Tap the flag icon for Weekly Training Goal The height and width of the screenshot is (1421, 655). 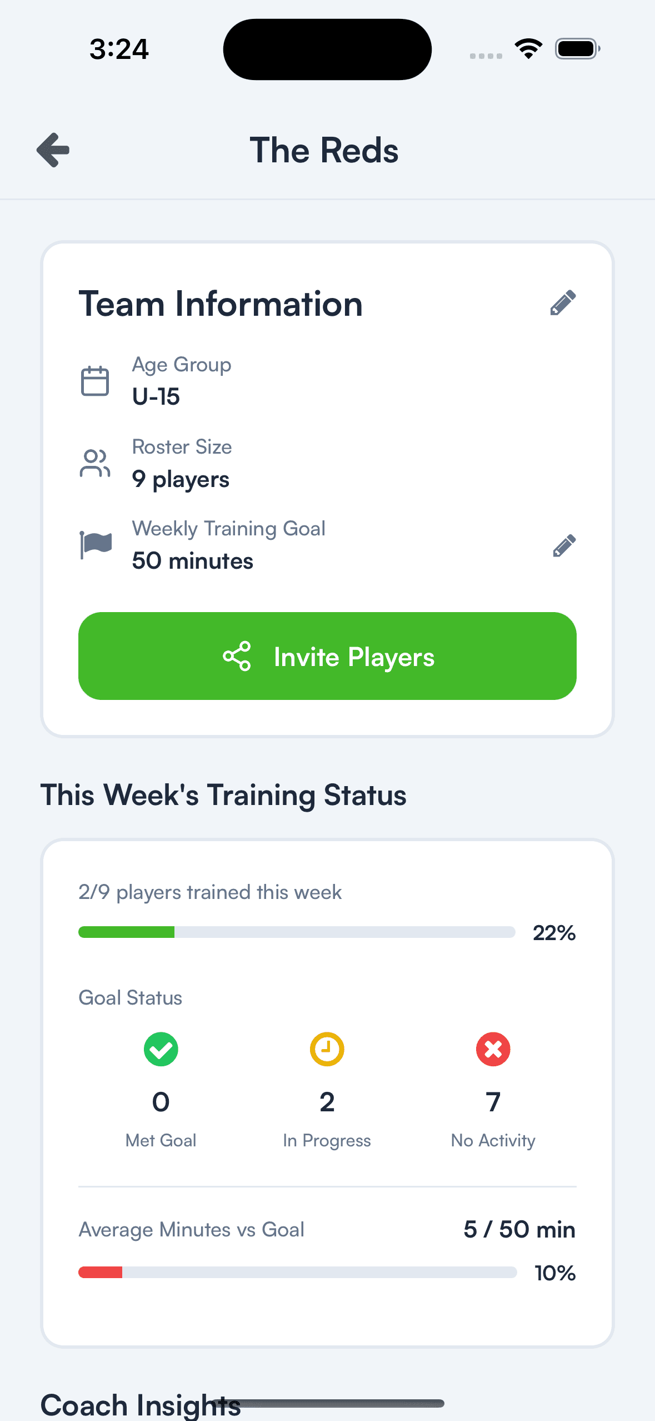tap(94, 543)
